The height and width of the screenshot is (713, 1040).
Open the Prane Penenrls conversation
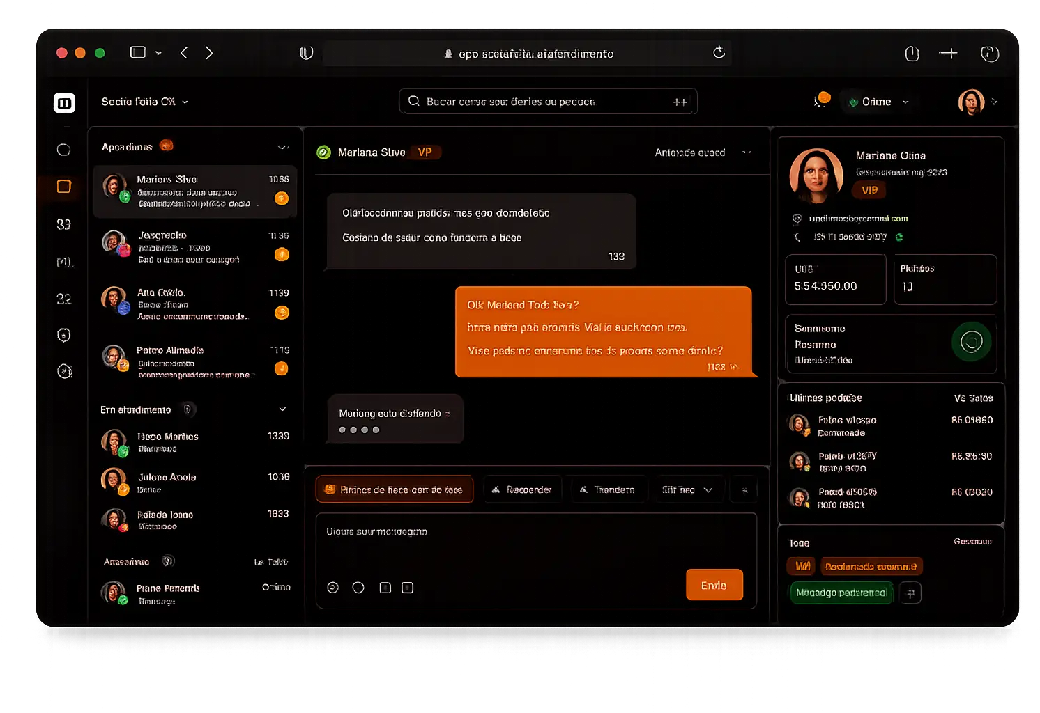pyautogui.click(x=195, y=593)
